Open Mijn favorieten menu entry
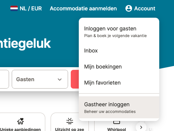 [x=119, y=83]
